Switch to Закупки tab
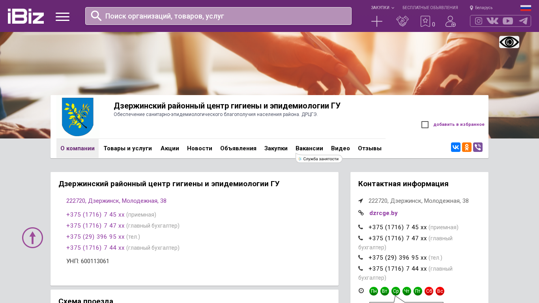The image size is (539, 303). tap(276, 148)
